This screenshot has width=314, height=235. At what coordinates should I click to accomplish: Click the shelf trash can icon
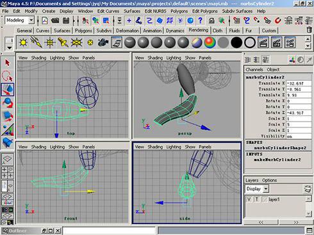tap(309, 29)
